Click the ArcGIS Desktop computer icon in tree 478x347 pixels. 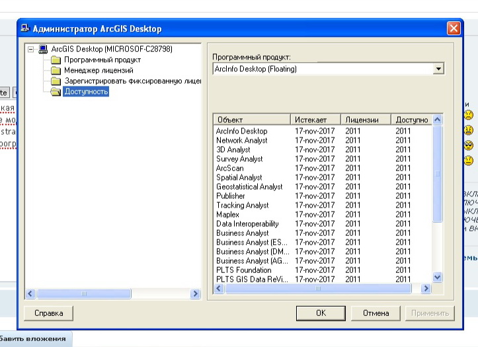click(x=43, y=49)
